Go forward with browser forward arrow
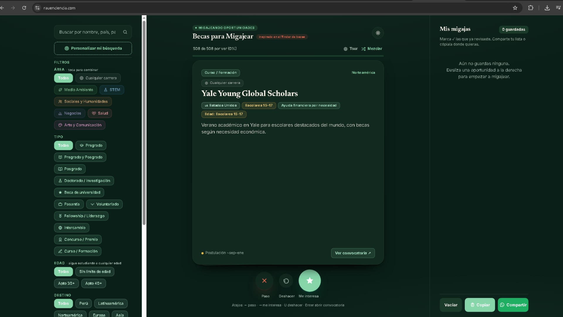Screen dimensions: 563x317 pos(13,8)
